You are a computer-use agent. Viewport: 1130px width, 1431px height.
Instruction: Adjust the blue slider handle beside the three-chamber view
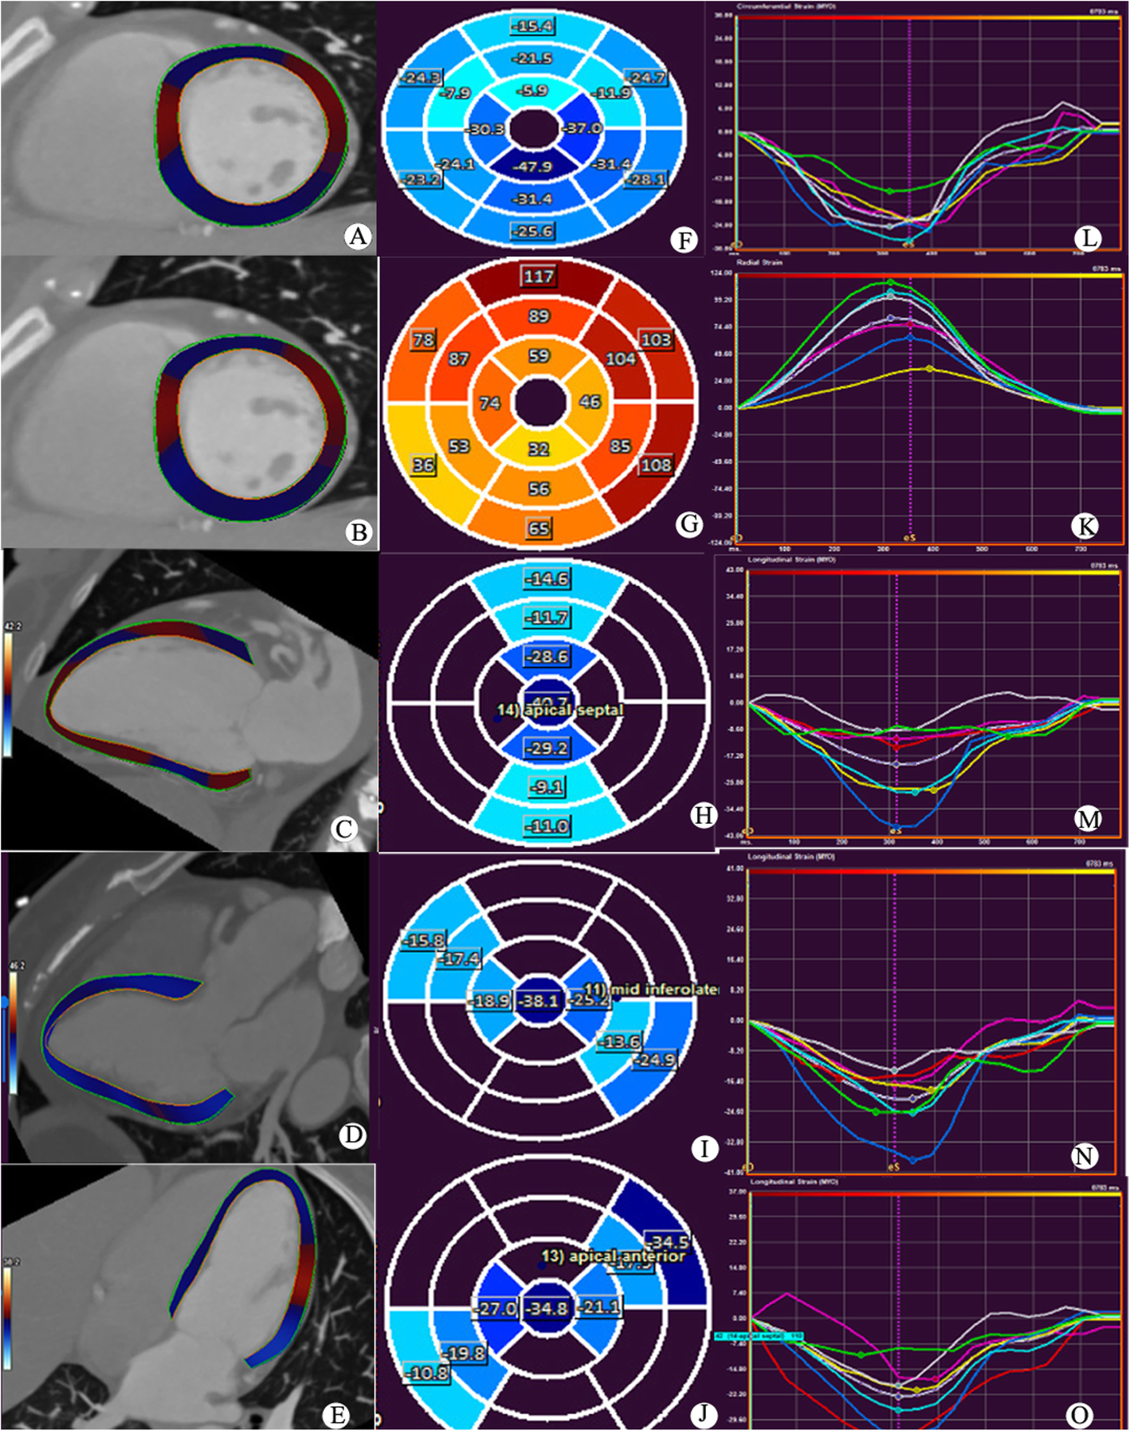coord(5,1003)
